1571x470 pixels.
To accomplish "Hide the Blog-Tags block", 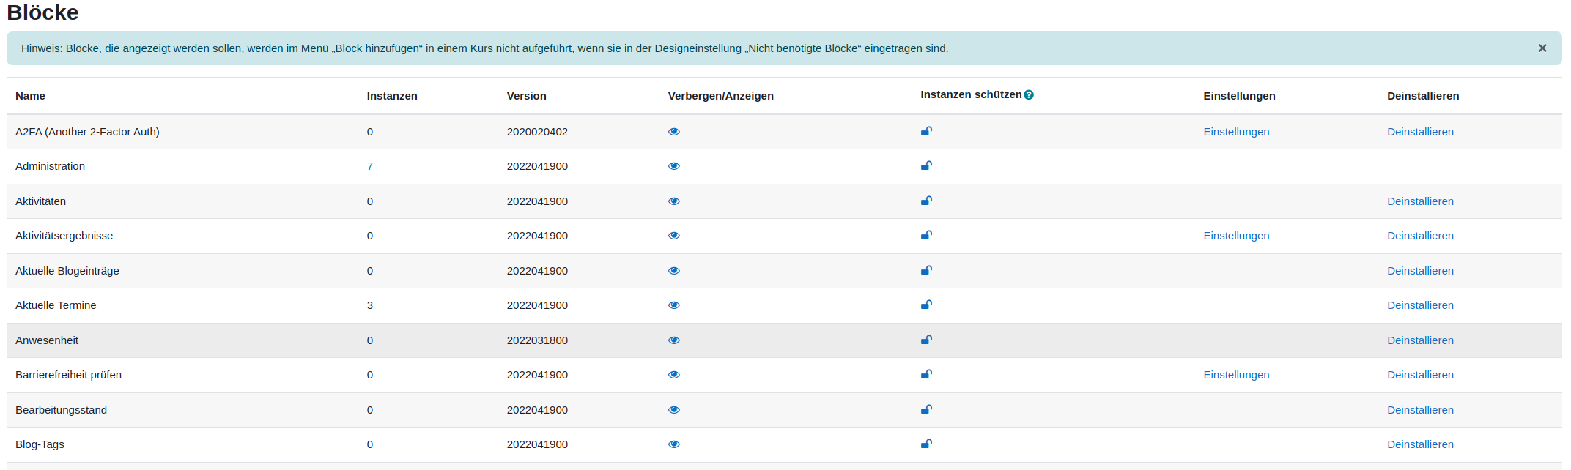I will [x=674, y=444].
